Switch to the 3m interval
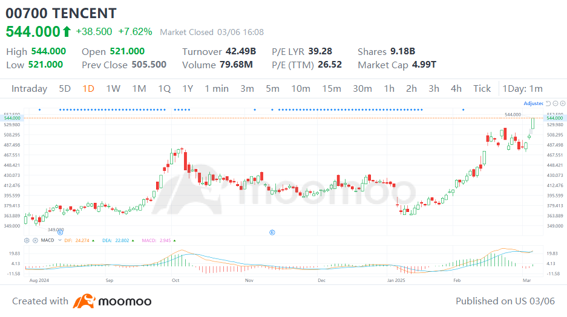 click(247, 89)
